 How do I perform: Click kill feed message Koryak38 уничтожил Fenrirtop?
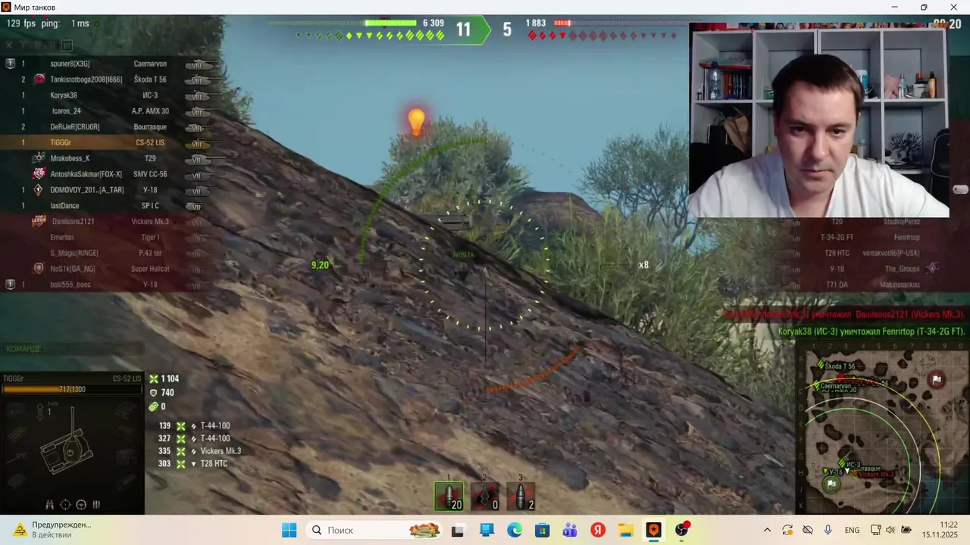coord(871,332)
